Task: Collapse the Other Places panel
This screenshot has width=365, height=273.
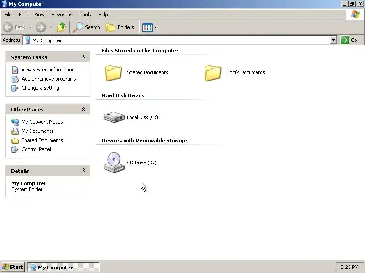Action: pyautogui.click(x=83, y=109)
